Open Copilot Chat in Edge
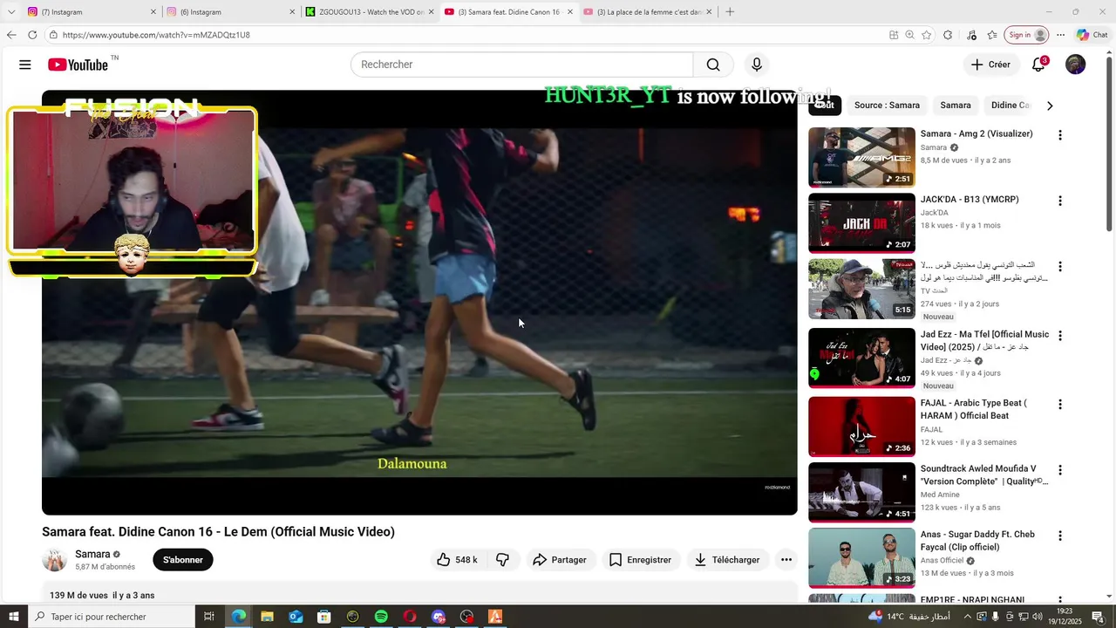Screen dimensions: 1116x628 1092,35
